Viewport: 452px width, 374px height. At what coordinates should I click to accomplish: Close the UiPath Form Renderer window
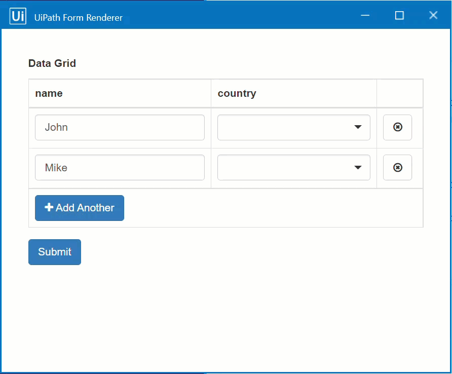(433, 15)
